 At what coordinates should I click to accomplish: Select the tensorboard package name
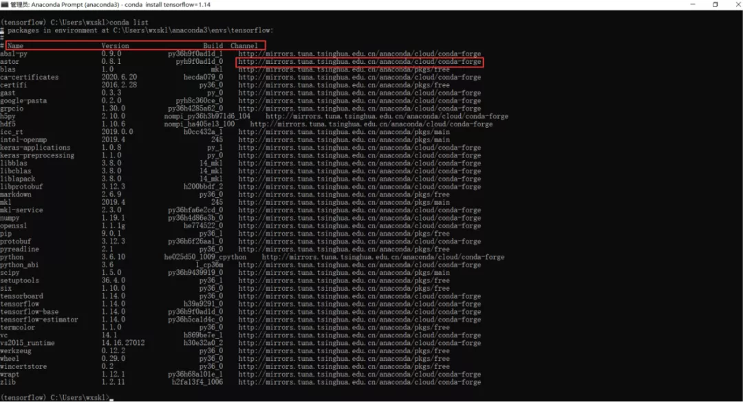[x=21, y=296]
